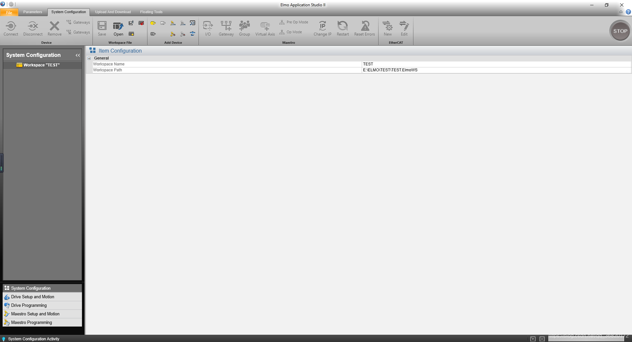Click the status bar arrow-box icon
Image resolution: width=632 pixels, height=342 pixels.
pos(533,339)
